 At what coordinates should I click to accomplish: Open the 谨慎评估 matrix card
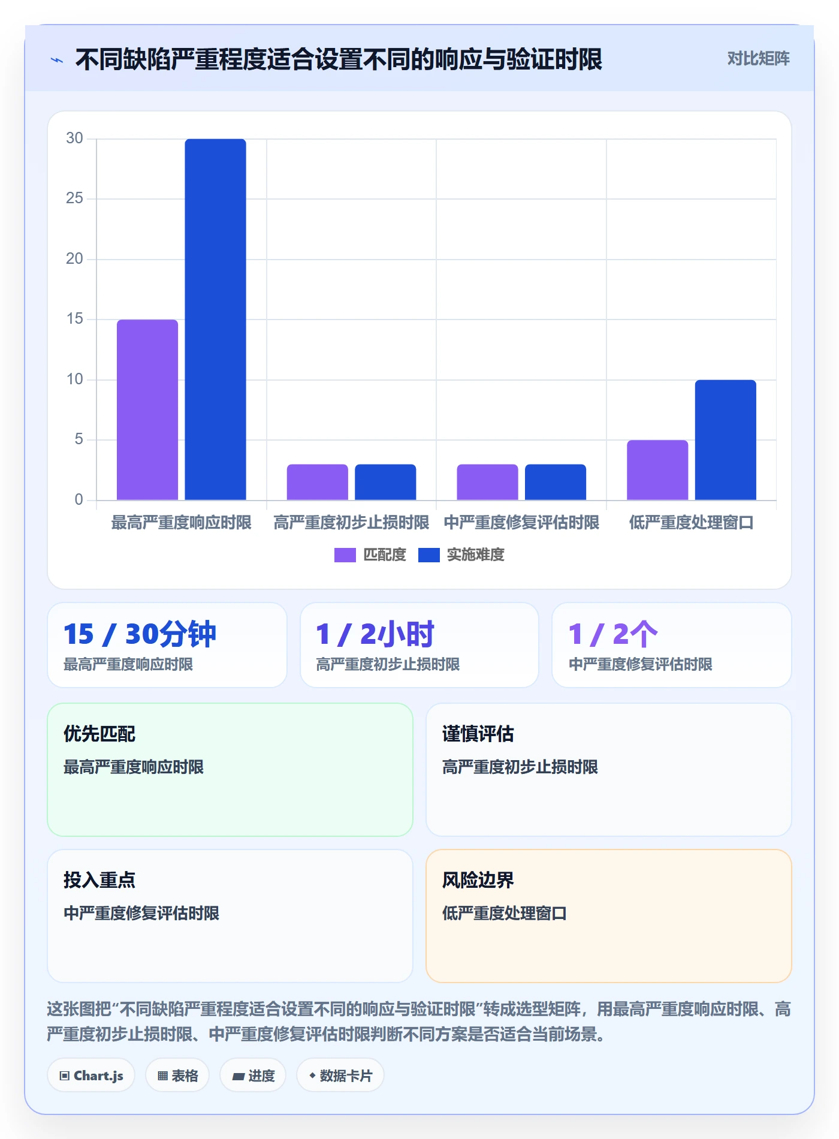609,770
